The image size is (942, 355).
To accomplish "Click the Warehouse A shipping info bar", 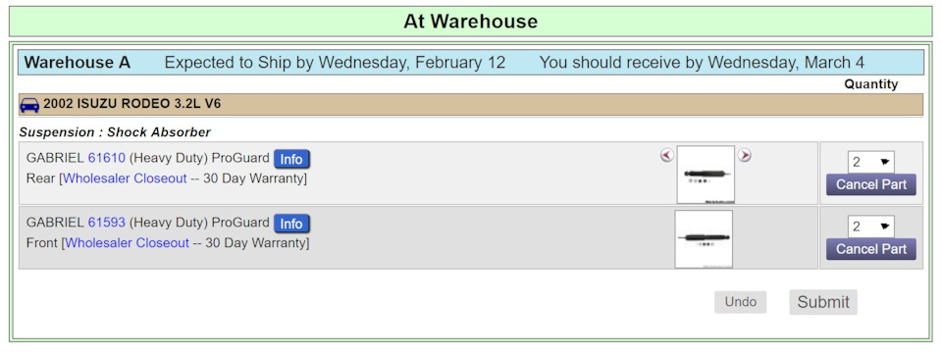I will (x=471, y=63).
